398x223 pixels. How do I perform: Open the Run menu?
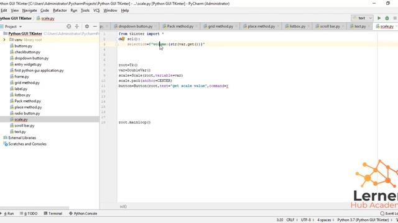[74, 11]
